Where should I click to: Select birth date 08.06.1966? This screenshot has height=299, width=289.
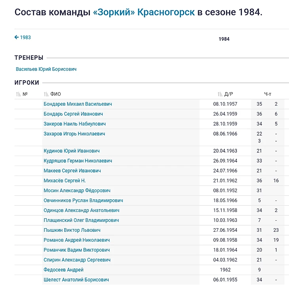[x=225, y=134]
